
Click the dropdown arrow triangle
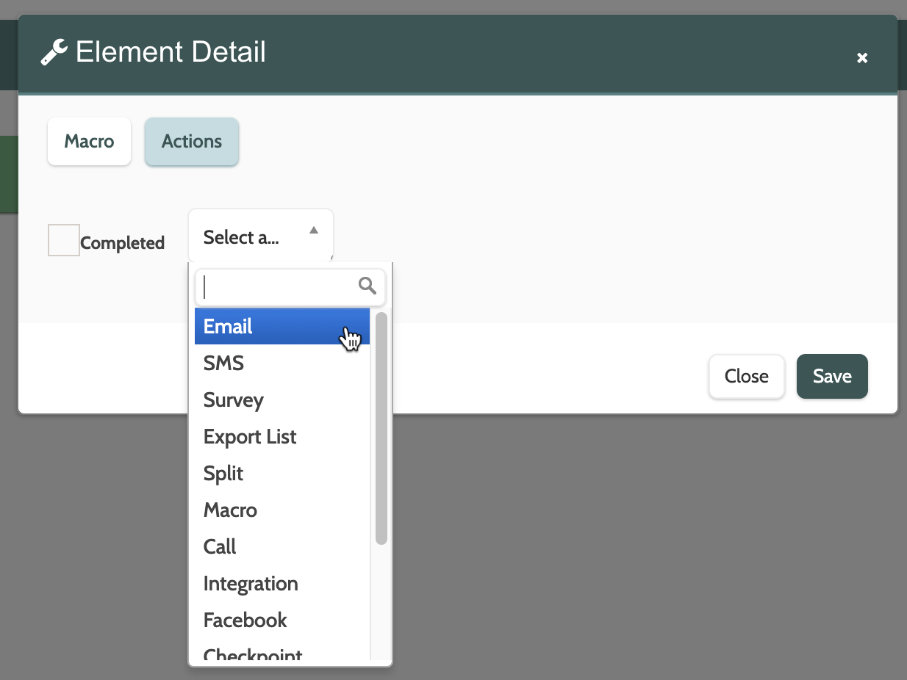314,231
